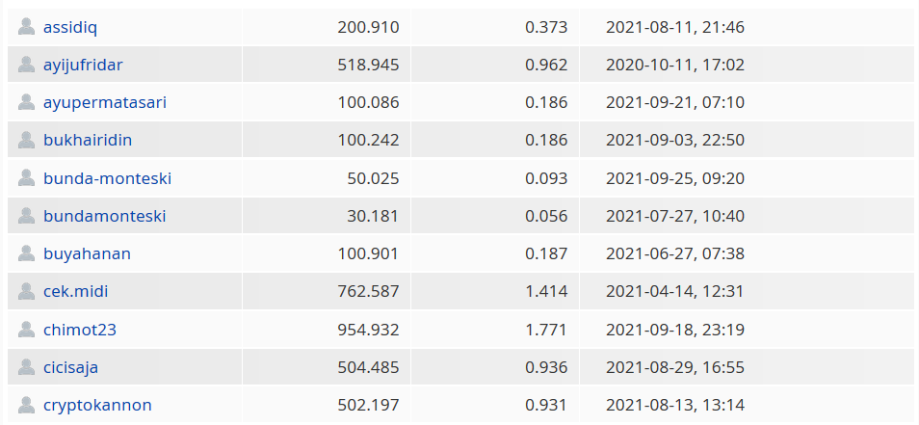The width and height of the screenshot is (919, 425).
Task: Open the chimot23 user link
Action: (x=80, y=330)
